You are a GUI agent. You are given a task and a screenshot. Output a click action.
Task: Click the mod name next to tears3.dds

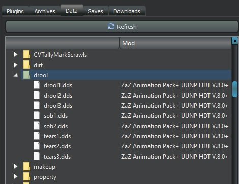click(174, 157)
